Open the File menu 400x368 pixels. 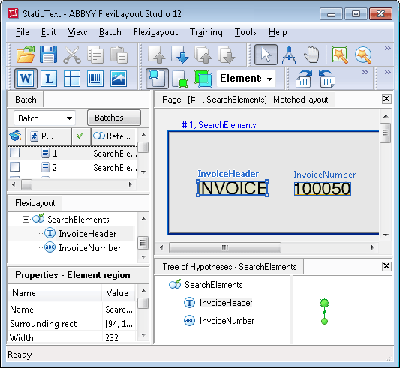point(23,32)
